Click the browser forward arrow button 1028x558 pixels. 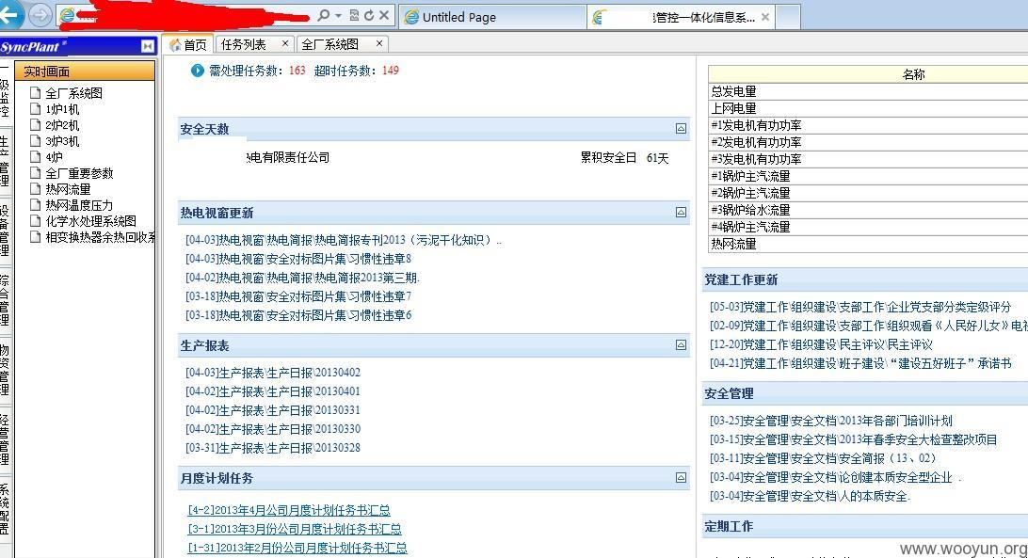point(40,15)
